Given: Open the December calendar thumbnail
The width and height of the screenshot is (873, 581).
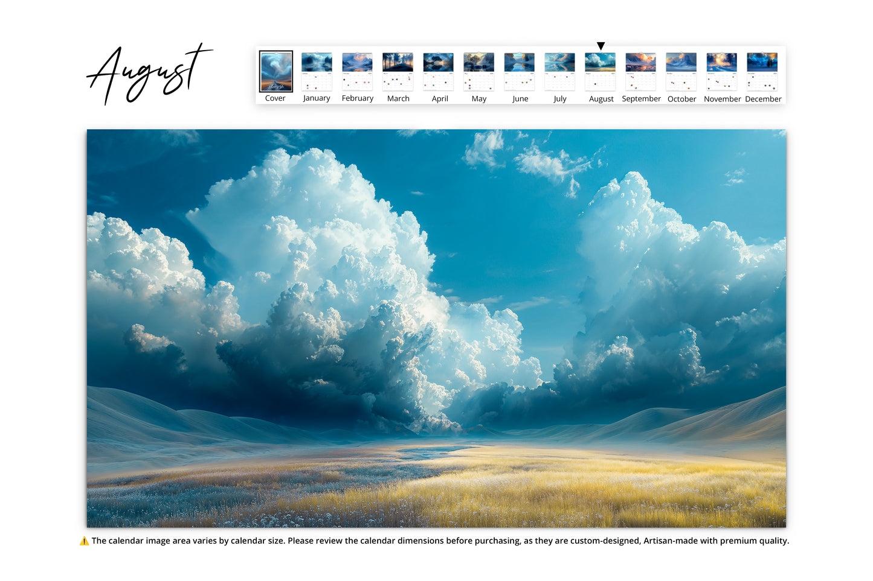Looking at the screenshot, I should coord(762,72).
